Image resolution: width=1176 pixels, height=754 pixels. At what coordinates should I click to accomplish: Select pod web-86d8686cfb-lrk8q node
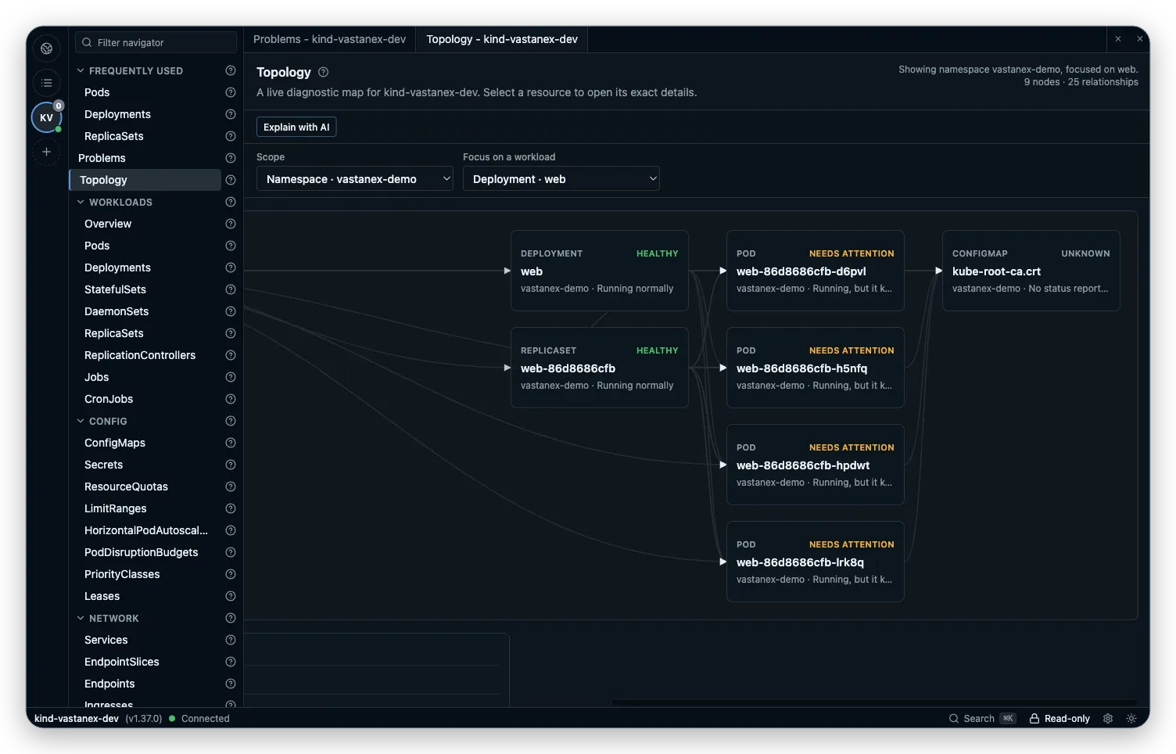click(x=816, y=562)
